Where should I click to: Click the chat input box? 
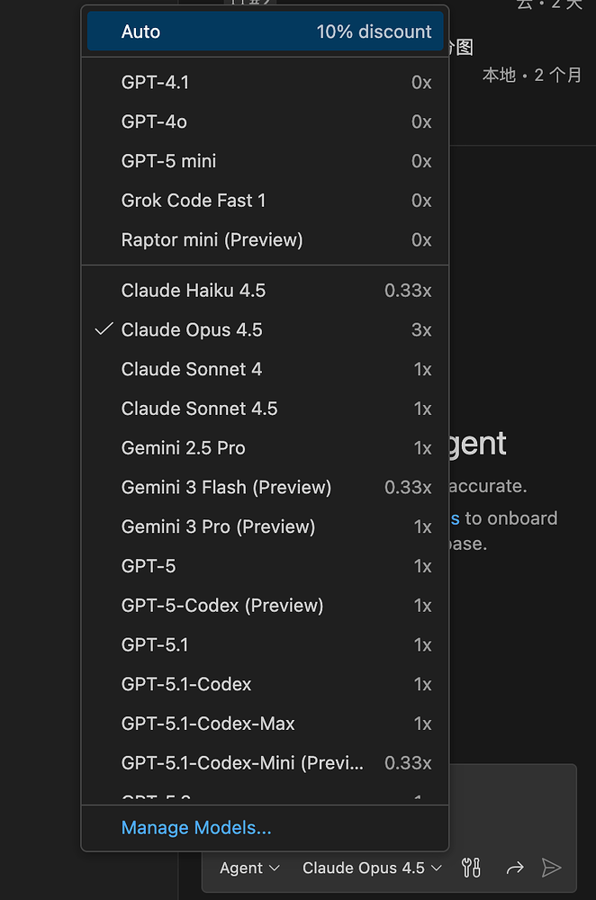pos(513,809)
